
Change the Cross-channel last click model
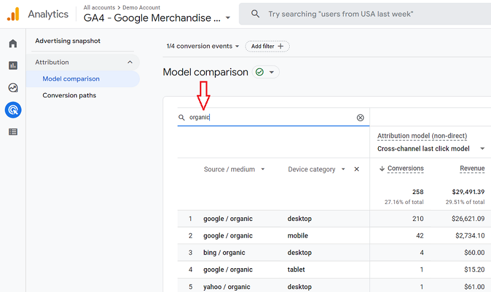click(x=431, y=149)
